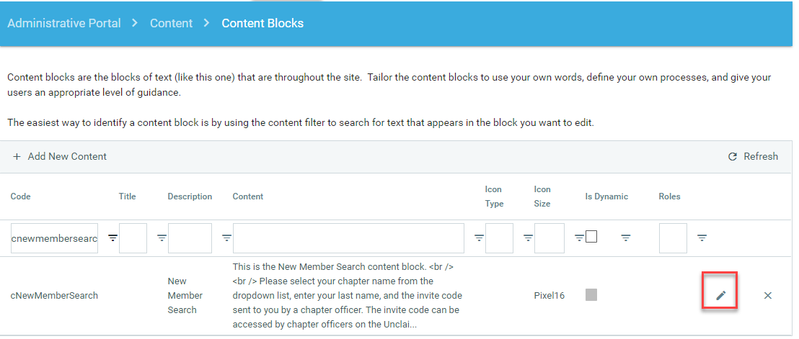Expand the Is Dynamic filter options
The image size is (799, 339).
626,238
